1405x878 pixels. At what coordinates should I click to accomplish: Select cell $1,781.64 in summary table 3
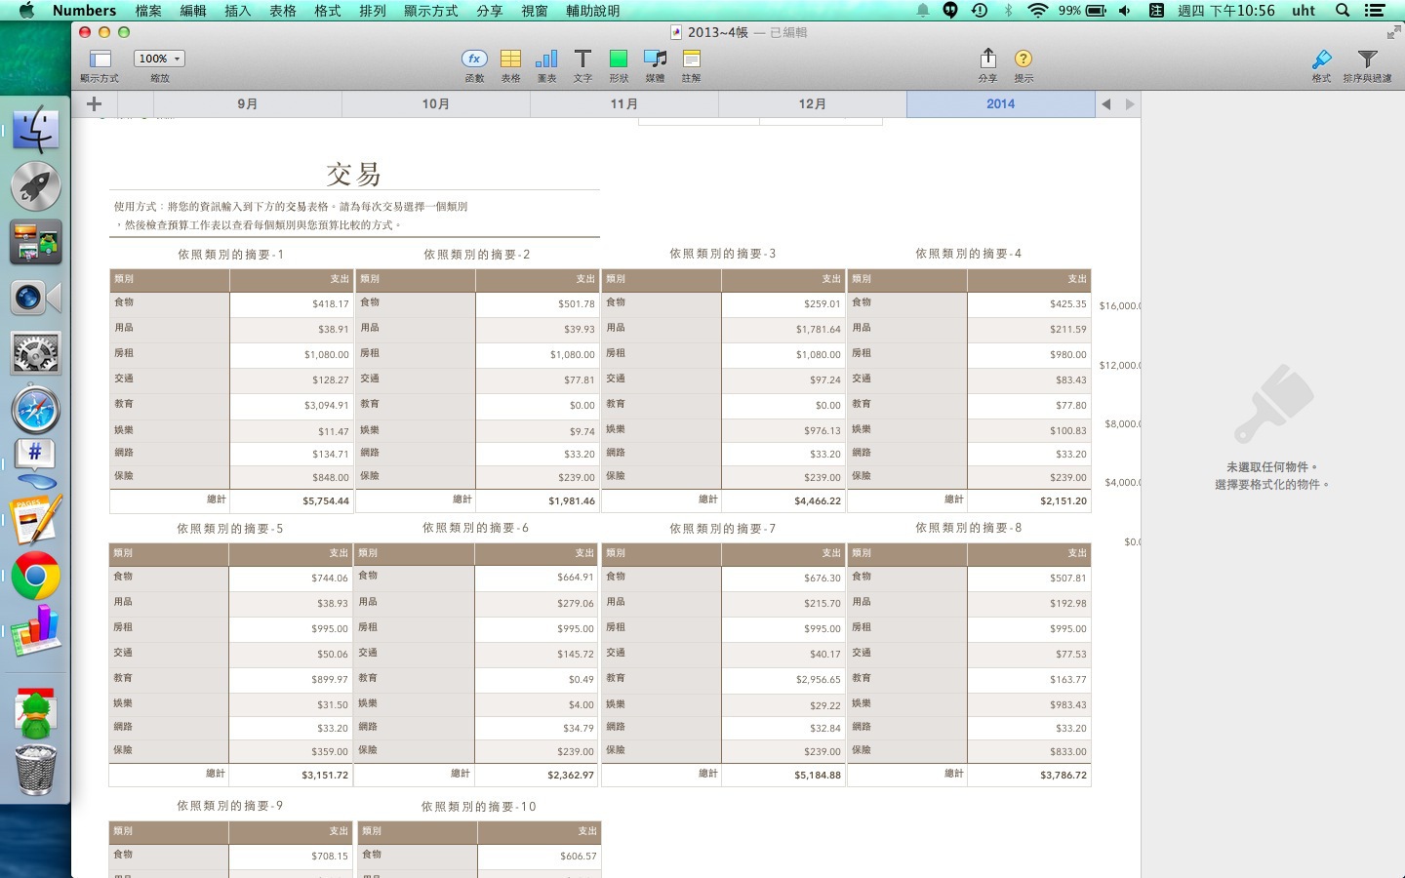pyautogui.click(x=783, y=330)
